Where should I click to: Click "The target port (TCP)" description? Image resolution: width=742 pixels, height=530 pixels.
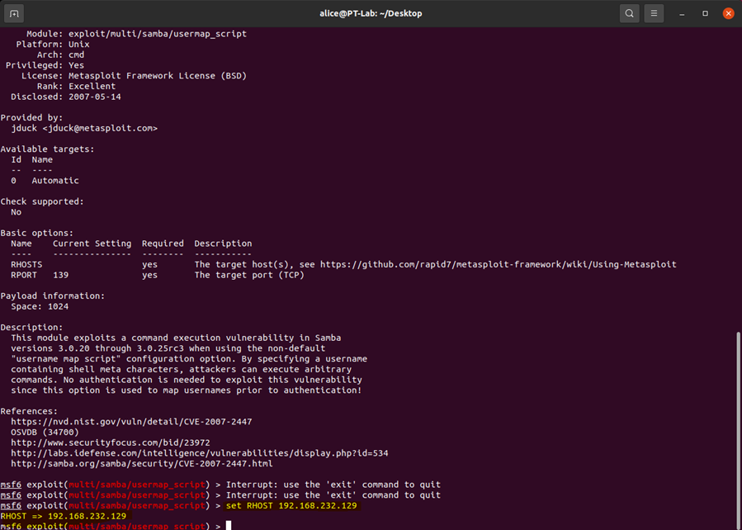pyautogui.click(x=249, y=275)
